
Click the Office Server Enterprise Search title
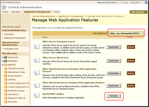click(59, 42)
